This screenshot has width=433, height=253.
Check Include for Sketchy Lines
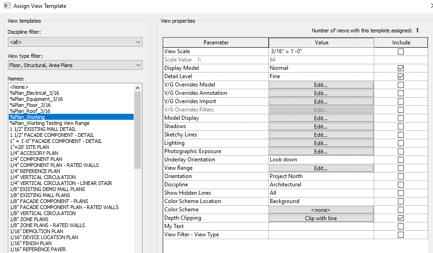(401, 135)
